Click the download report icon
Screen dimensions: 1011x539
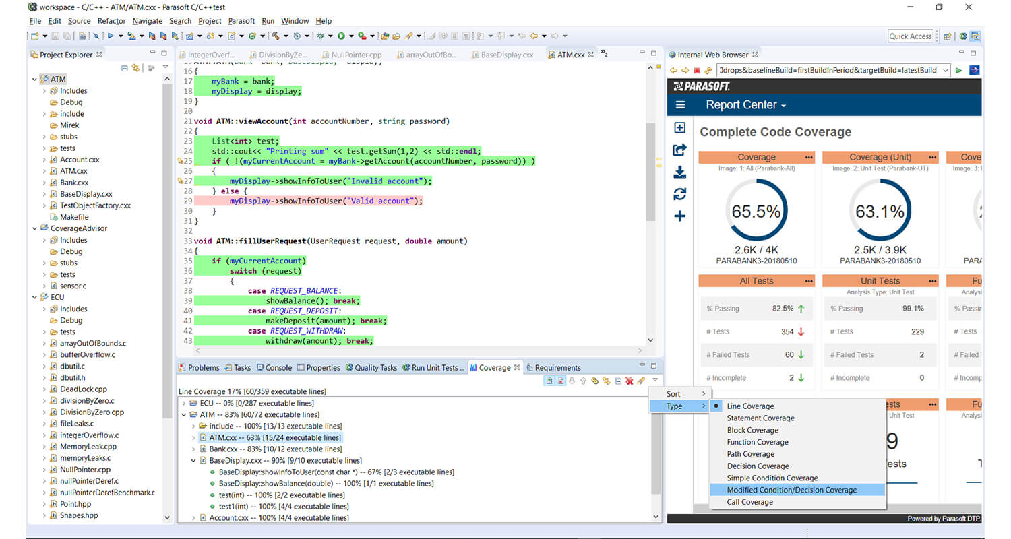point(679,172)
